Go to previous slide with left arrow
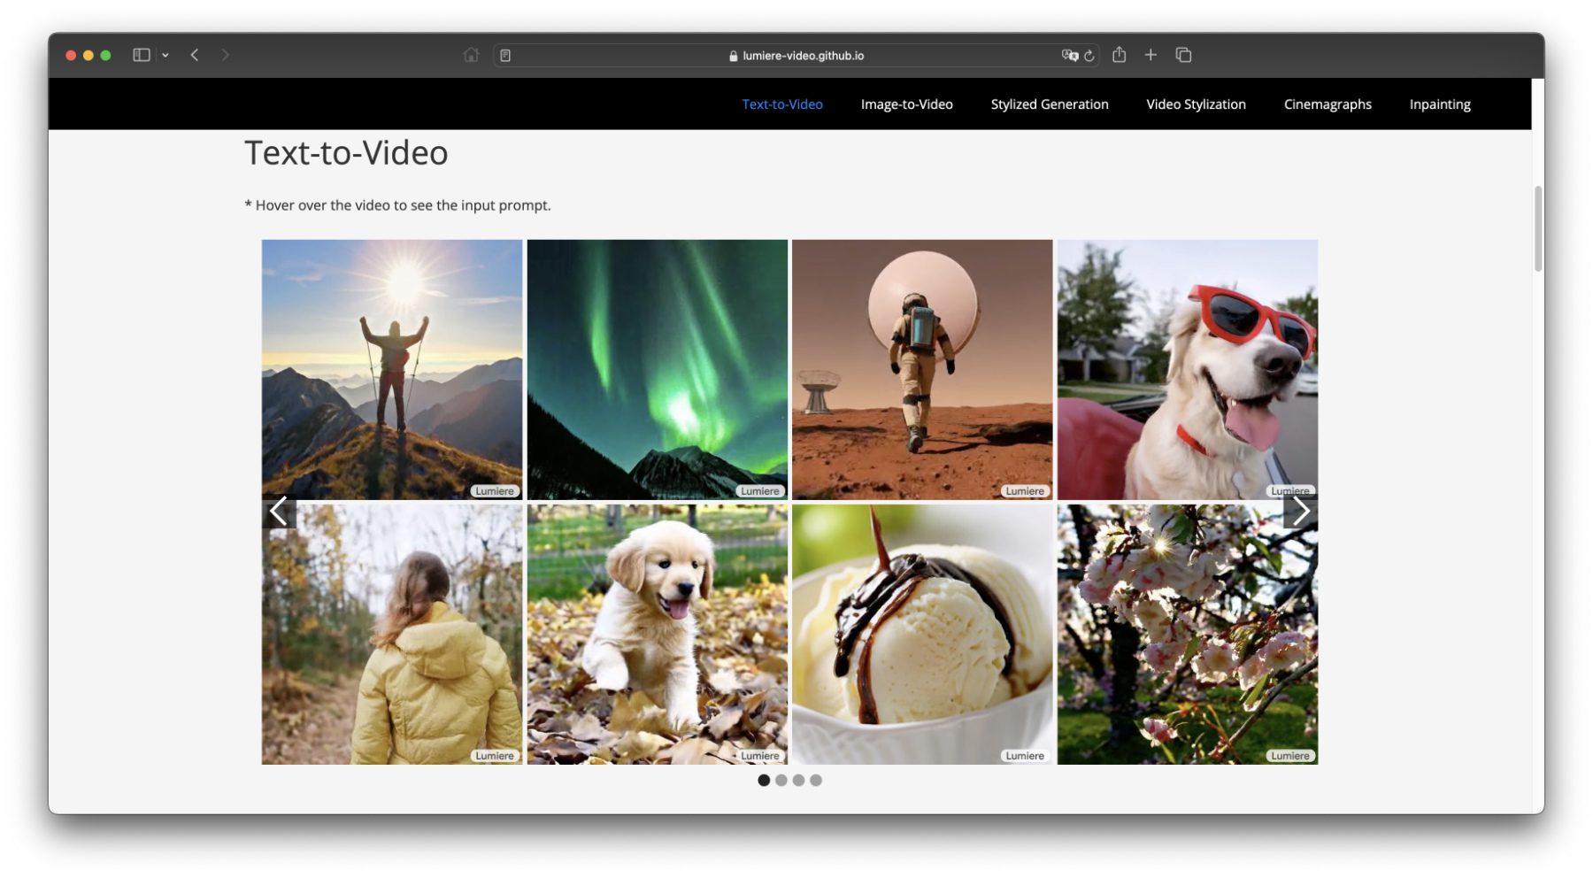Screen dimensions: 1593x878 pyautogui.click(x=279, y=511)
